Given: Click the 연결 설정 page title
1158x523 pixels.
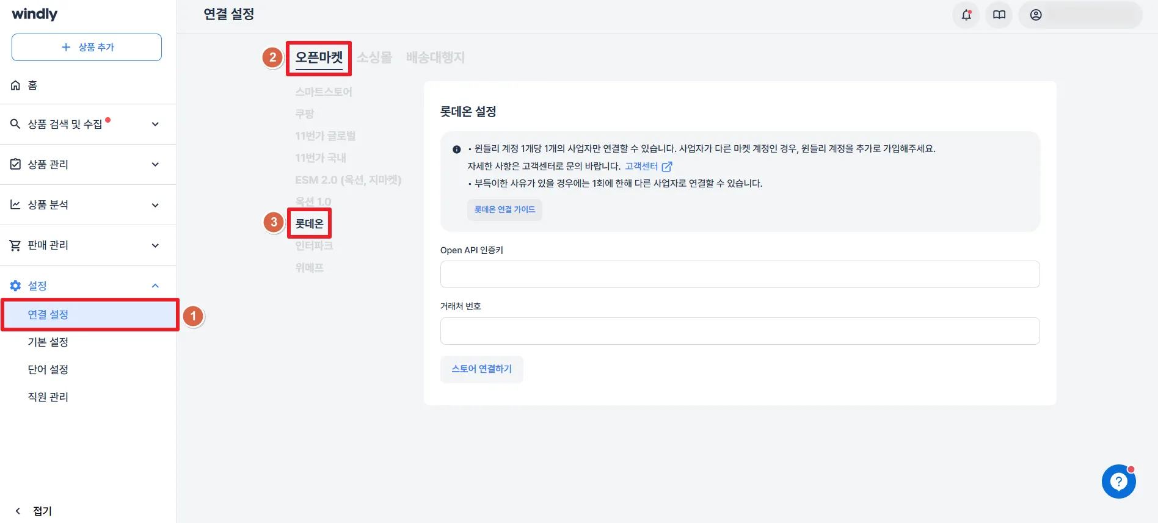Looking at the screenshot, I should (x=229, y=14).
